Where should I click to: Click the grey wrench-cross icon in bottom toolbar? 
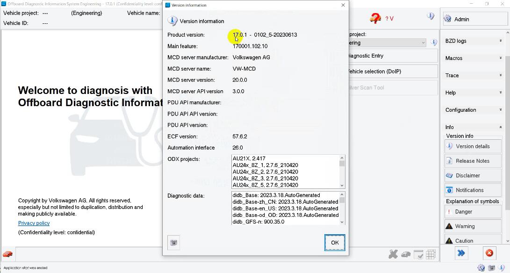pos(393,254)
